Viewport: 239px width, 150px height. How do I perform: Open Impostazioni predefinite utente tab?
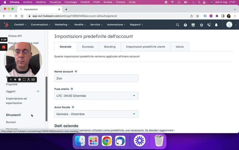click(145, 47)
